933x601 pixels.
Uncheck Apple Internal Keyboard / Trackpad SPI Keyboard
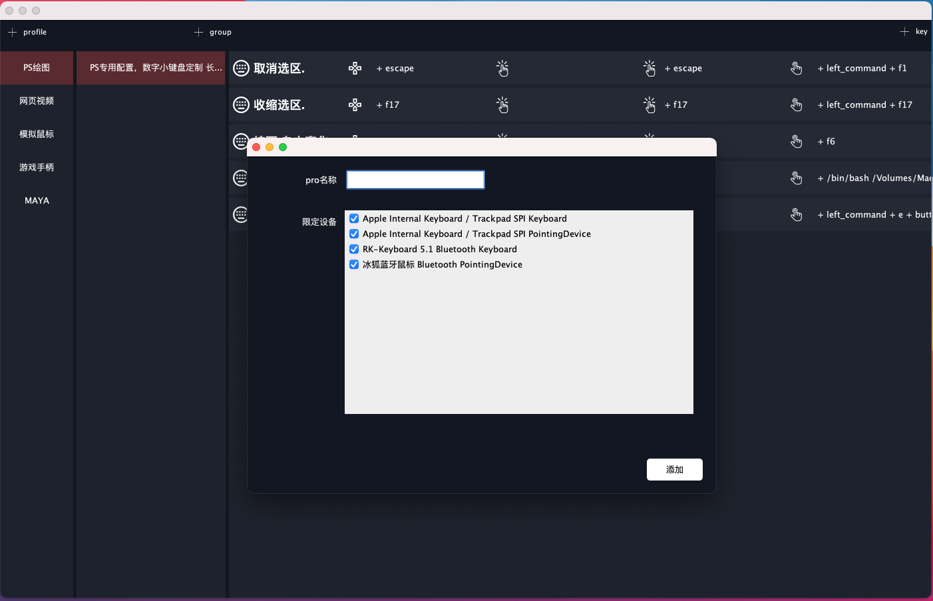click(x=353, y=218)
